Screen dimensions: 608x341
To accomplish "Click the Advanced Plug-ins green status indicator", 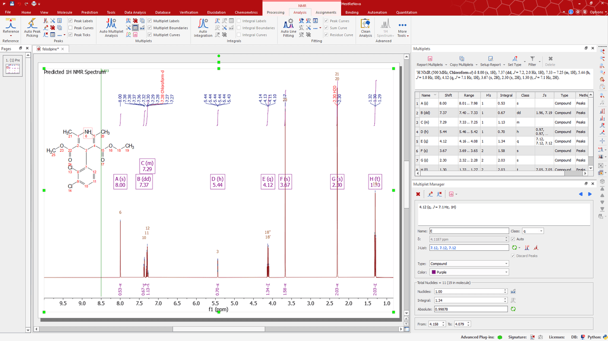I will point(500,337).
